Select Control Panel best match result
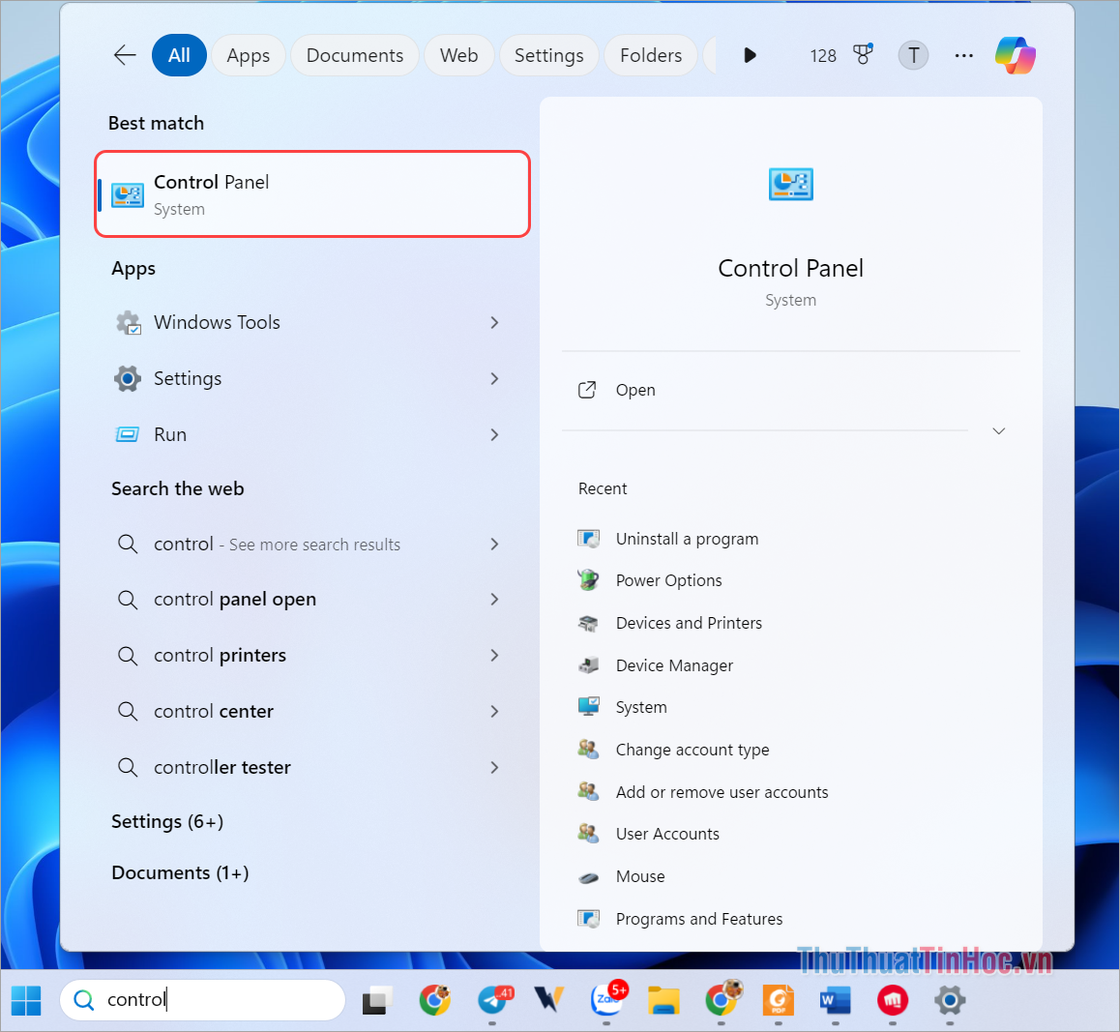Viewport: 1120px width, 1032px height. [311, 193]
